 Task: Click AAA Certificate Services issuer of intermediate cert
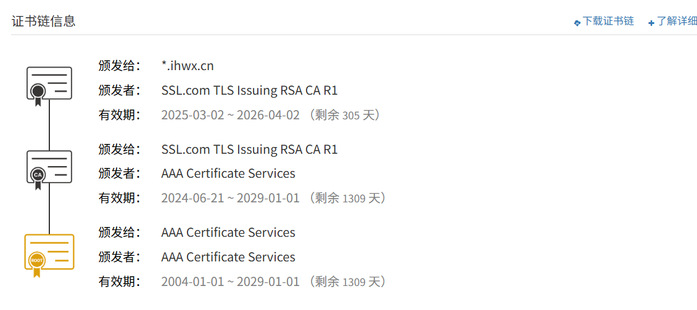[228, 173]
